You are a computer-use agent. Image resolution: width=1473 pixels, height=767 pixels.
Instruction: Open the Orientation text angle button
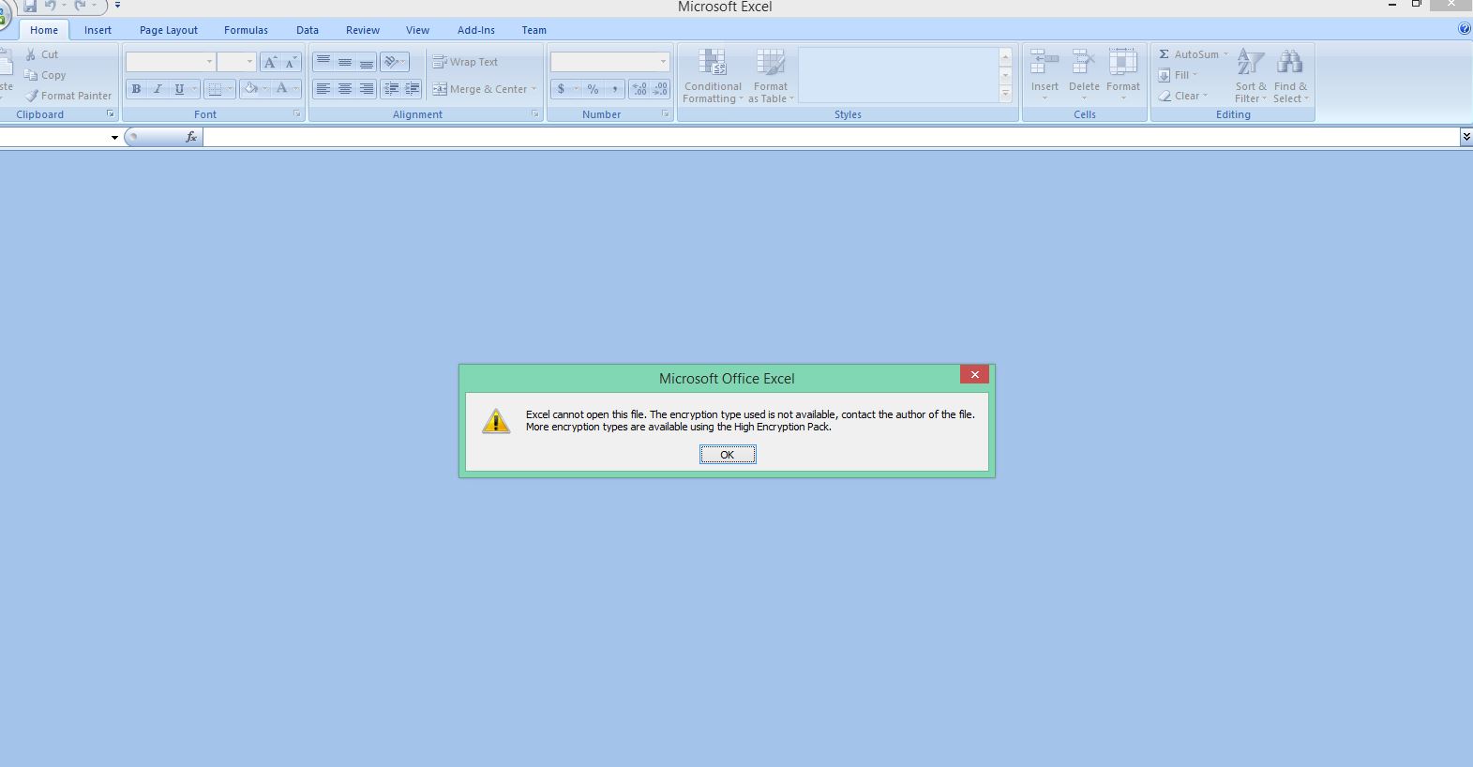coord(395,62)
